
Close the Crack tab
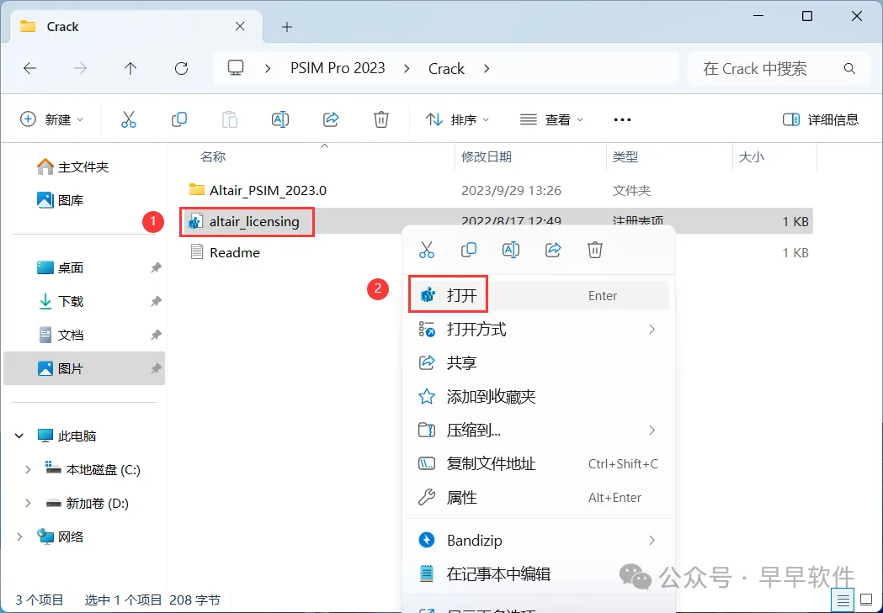coord(240,26)
